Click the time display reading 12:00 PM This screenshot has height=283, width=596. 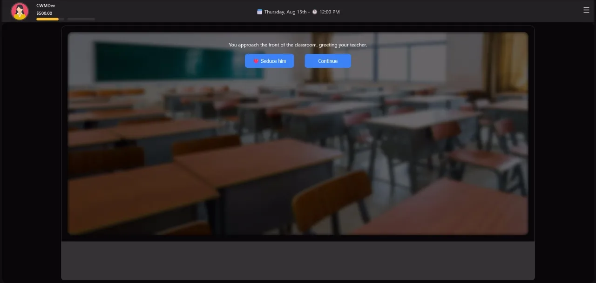point(329,11)
